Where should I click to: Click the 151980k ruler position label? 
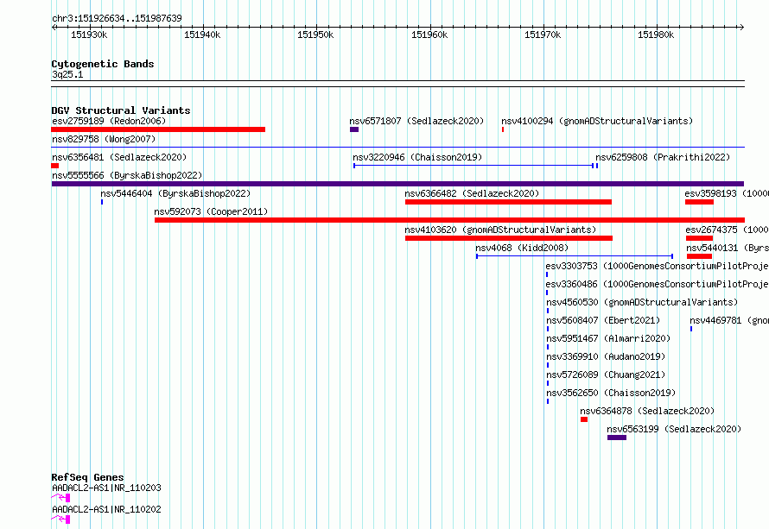coord(656,35)
